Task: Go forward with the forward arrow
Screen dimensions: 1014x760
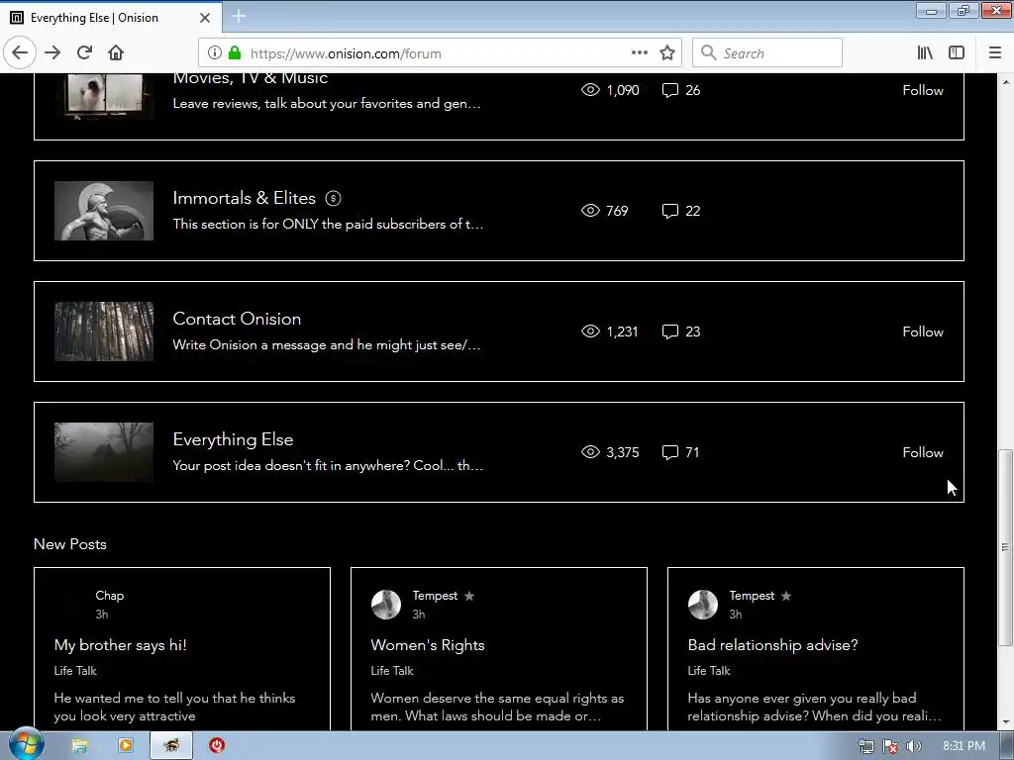Action: click(52, 53)
